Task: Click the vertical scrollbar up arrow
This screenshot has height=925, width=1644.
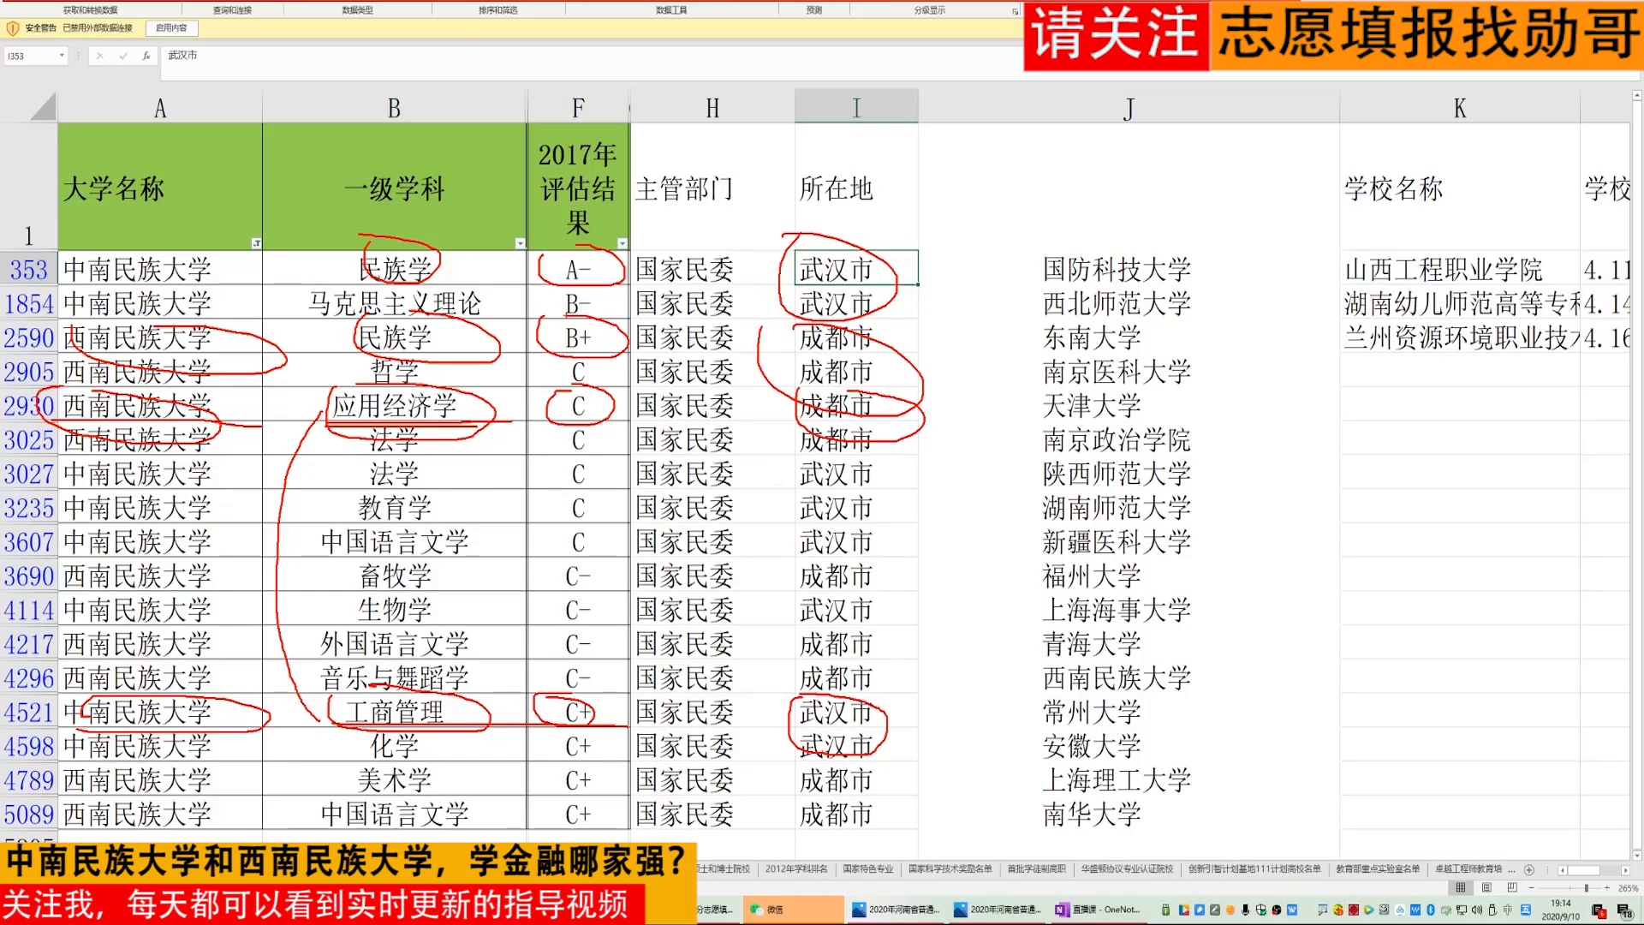Action: pos(1637,96)
